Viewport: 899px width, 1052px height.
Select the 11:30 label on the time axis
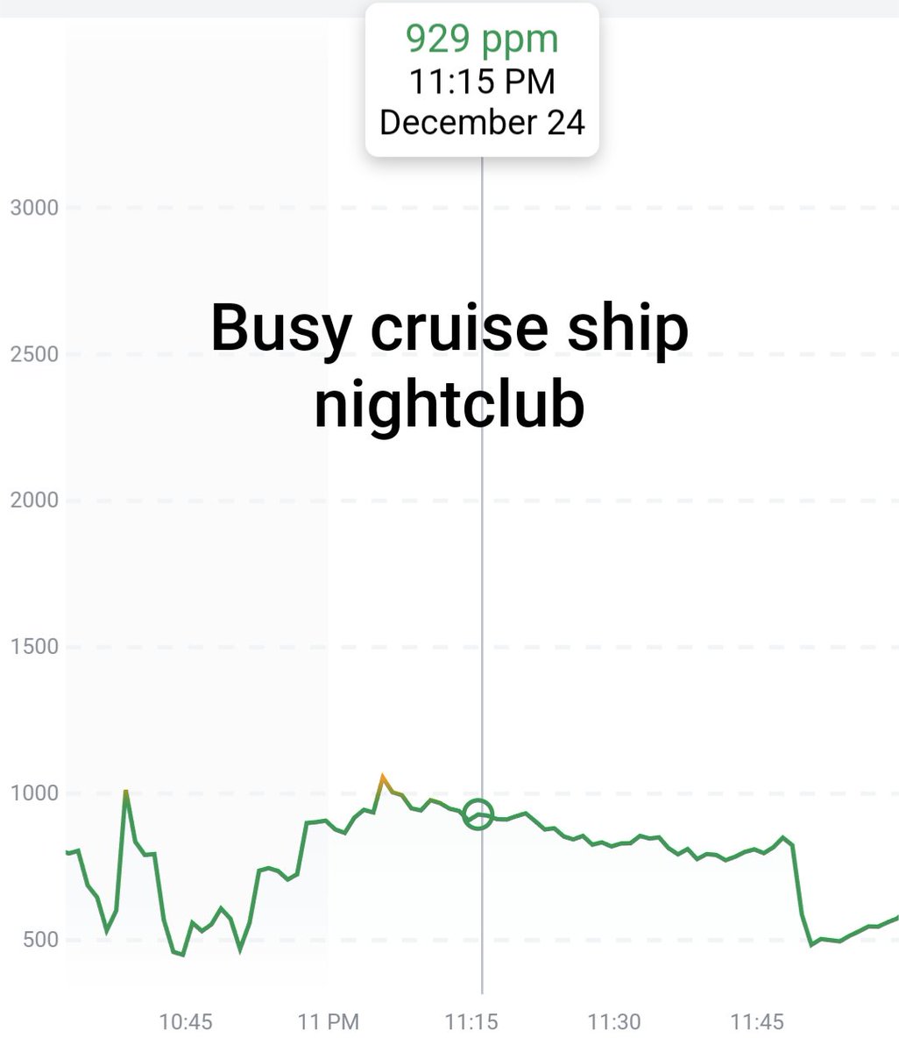(613, 1021)
